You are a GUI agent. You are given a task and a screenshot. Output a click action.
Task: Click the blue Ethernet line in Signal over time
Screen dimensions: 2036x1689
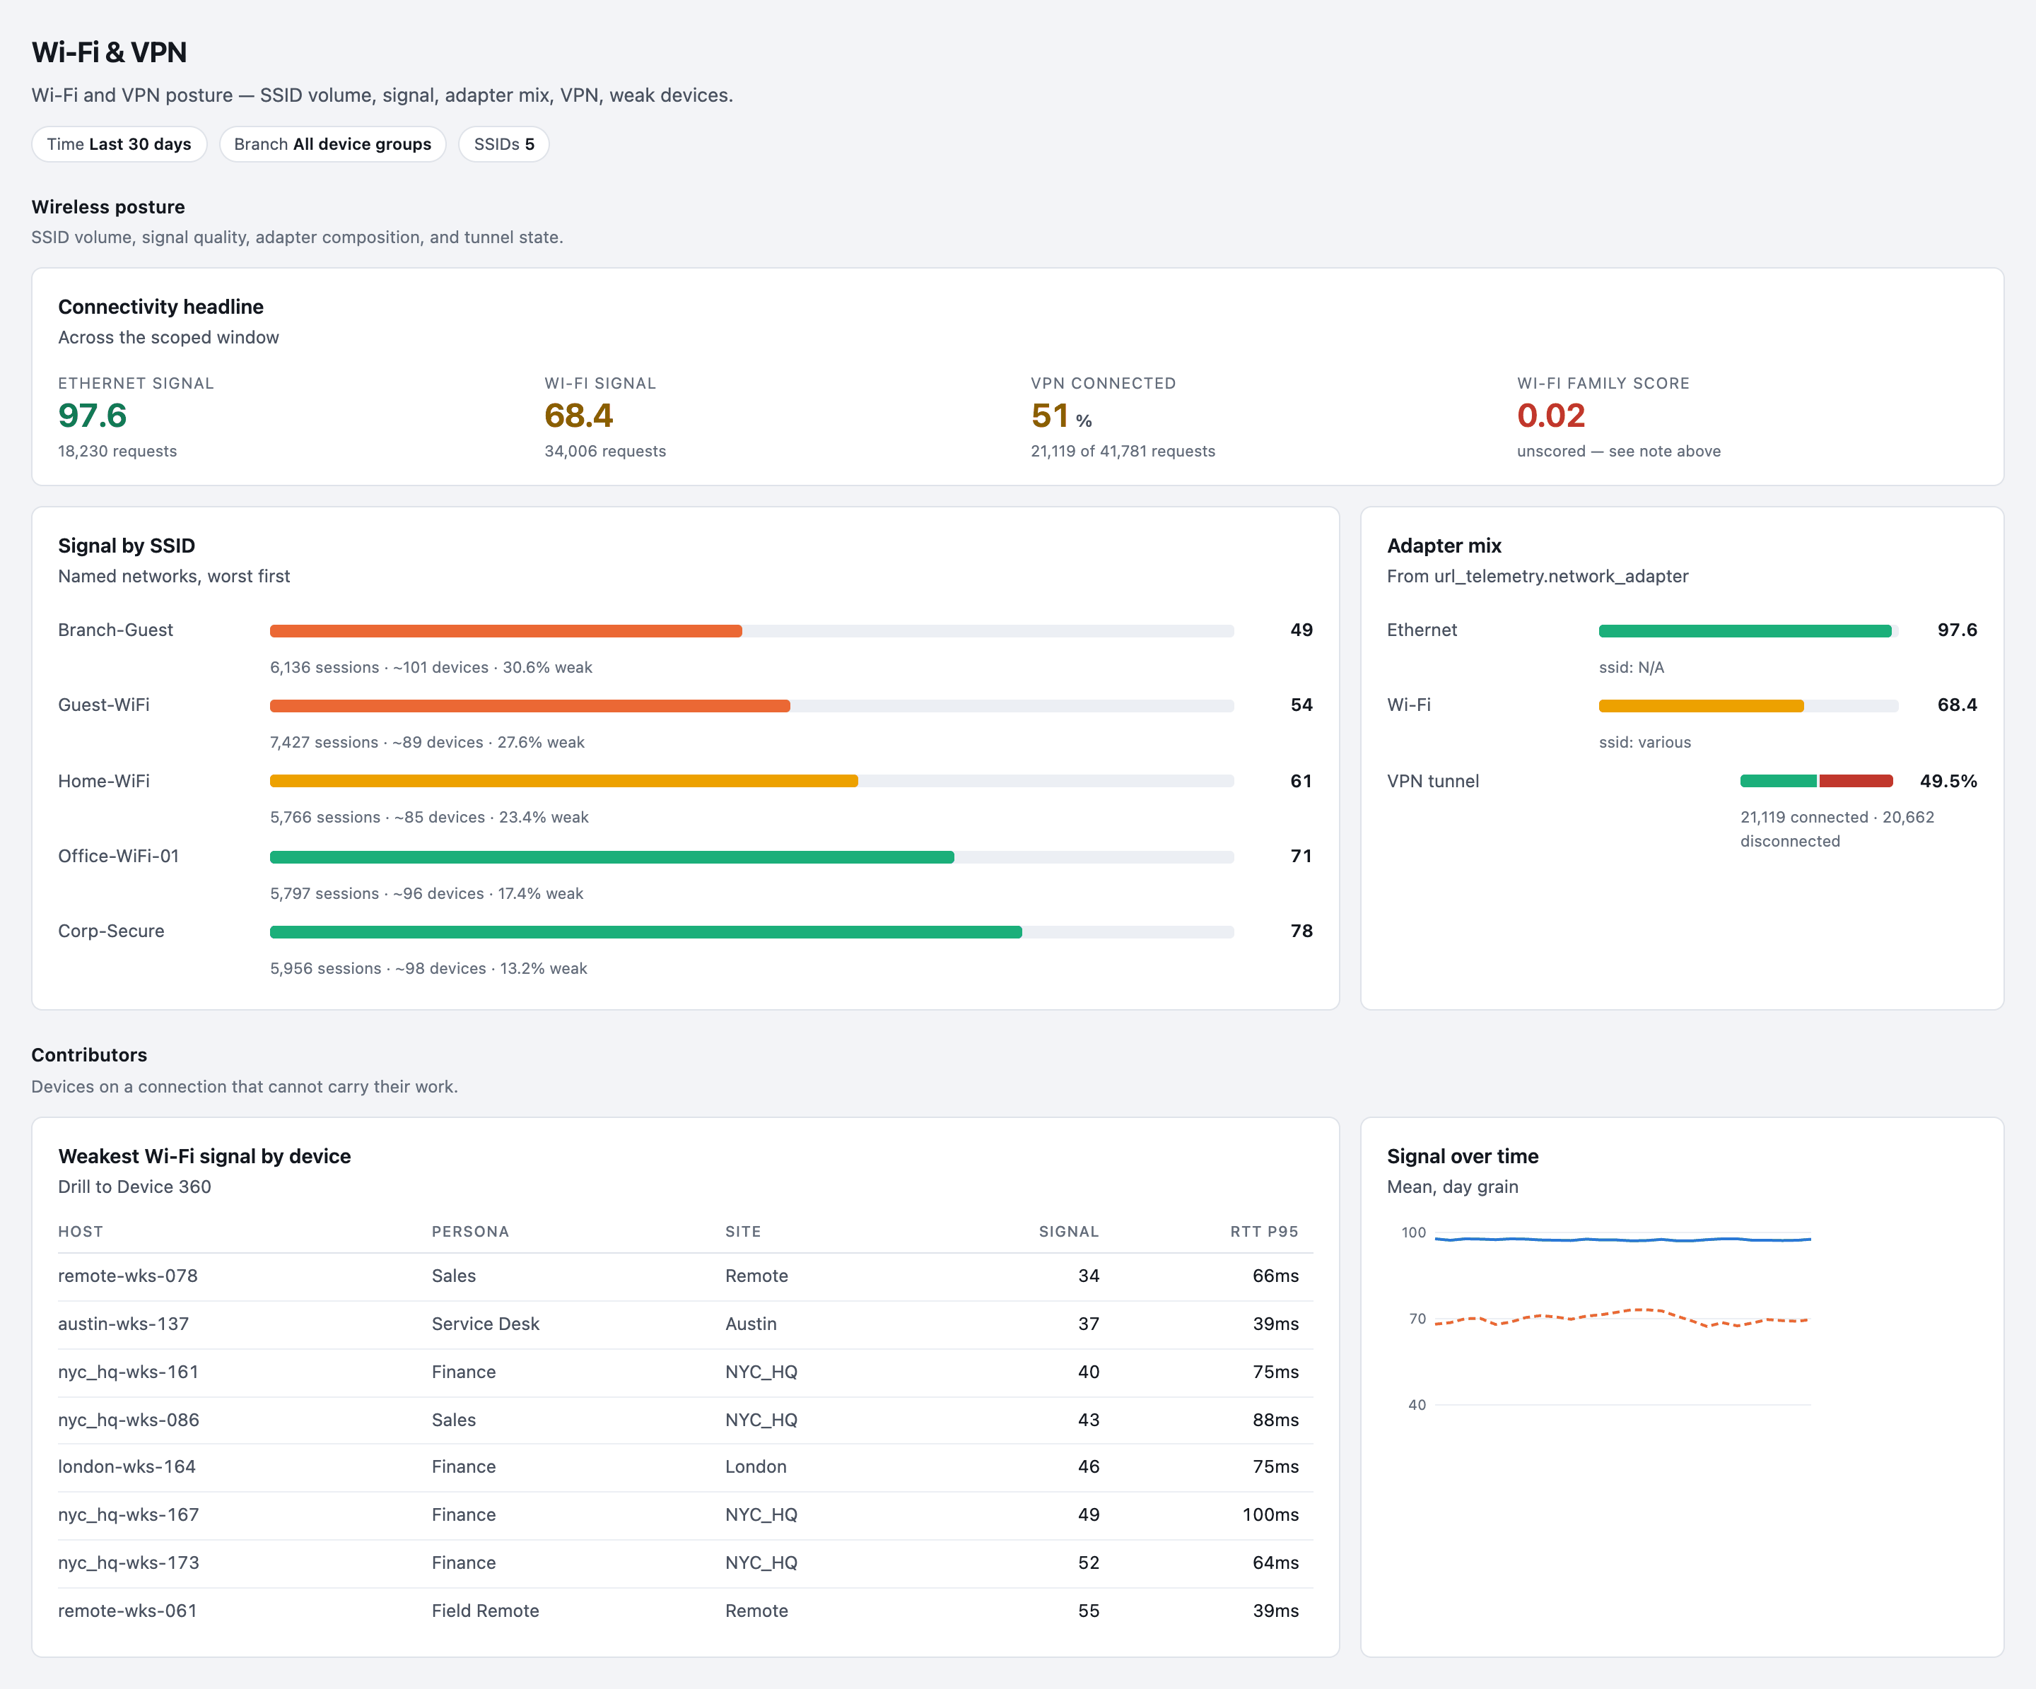coord(1623,1240)
